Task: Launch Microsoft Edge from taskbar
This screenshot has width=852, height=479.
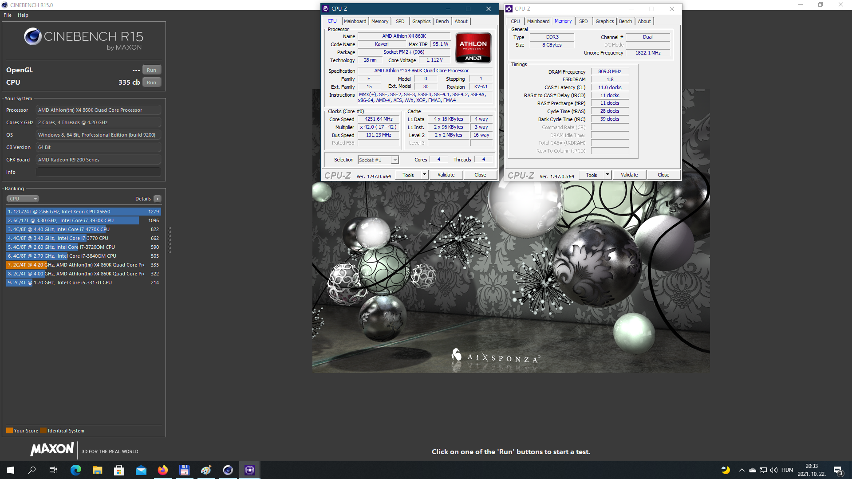Action: 76,470
